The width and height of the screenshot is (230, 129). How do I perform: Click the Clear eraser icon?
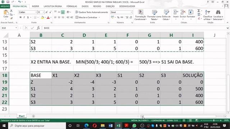[199, 18]
